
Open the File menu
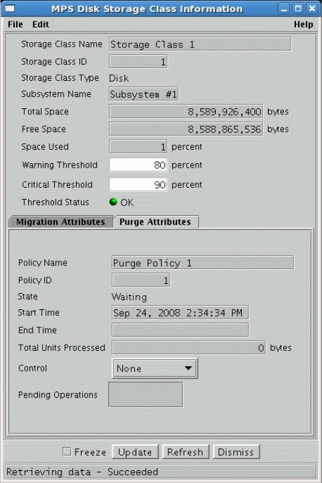pos(15,24)
